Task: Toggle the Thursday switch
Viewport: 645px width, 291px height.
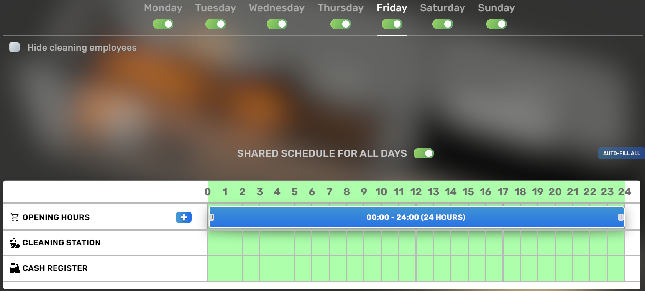Action: [x=341, y=24]
